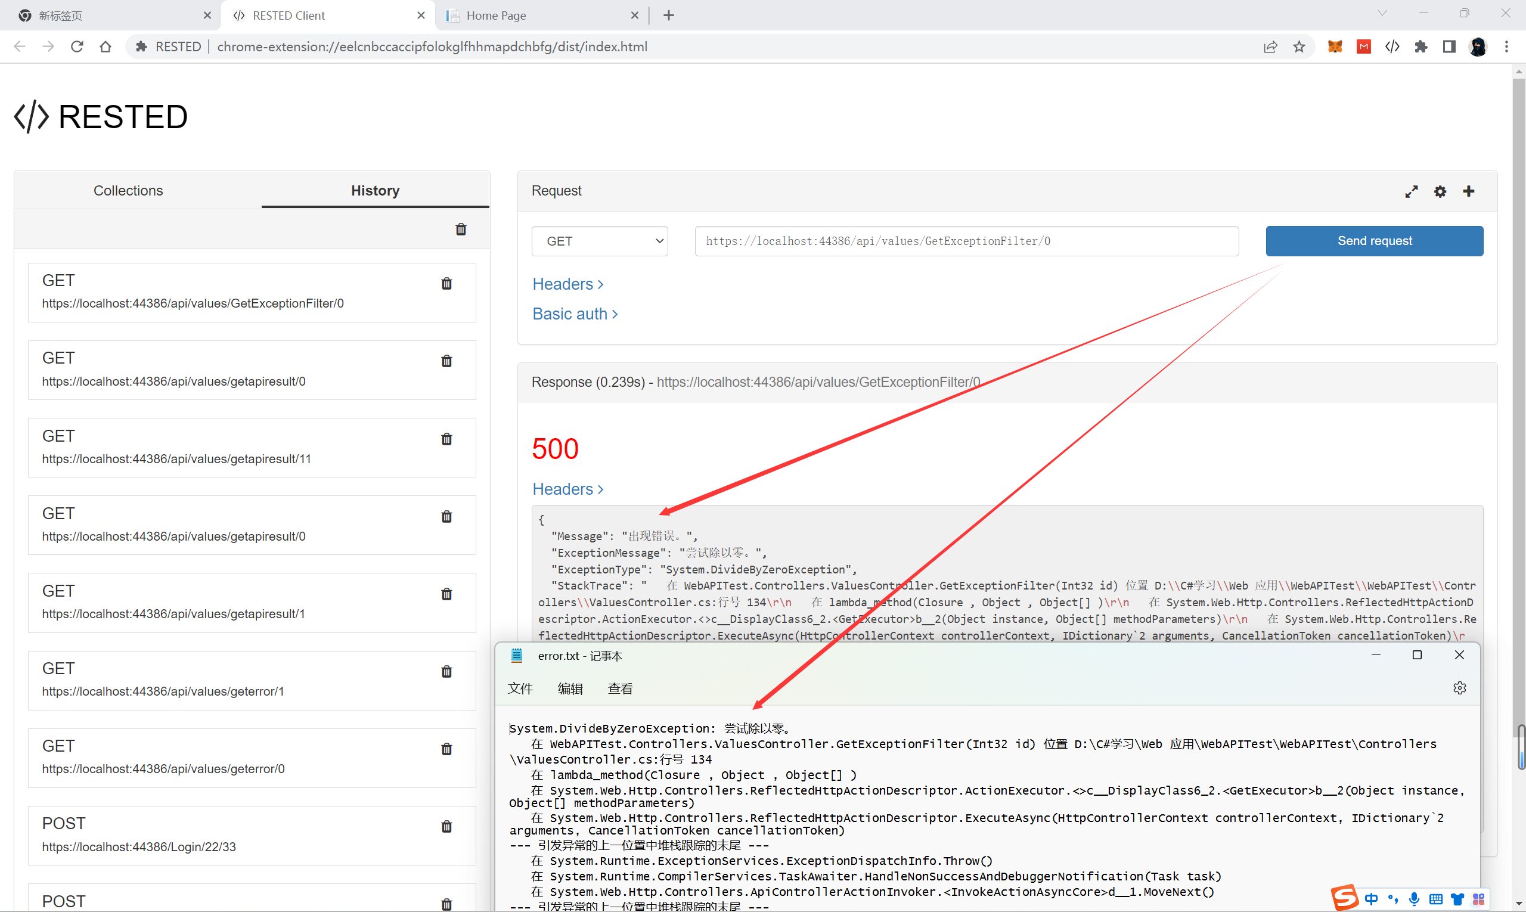Open the GET method dropdown
The height and width of the screenshot is (912, 1526).
click(x=599, y=241)
